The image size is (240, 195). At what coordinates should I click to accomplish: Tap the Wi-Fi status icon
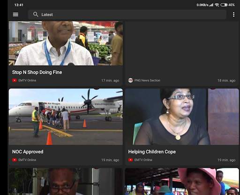217,5
